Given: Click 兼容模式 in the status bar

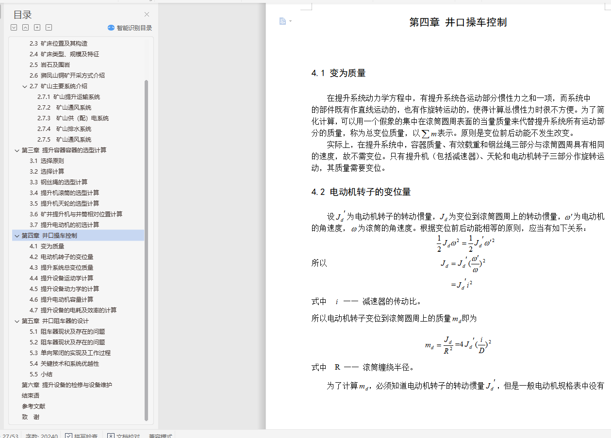Looking at the screenshot, I should pyautogui.click(x=160, y=436).
